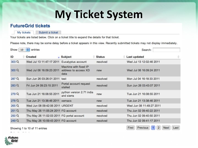This screenshot has width=198, height=148.
Task: Open the Show entries count dropdown
Action: (x=24, y=50)
